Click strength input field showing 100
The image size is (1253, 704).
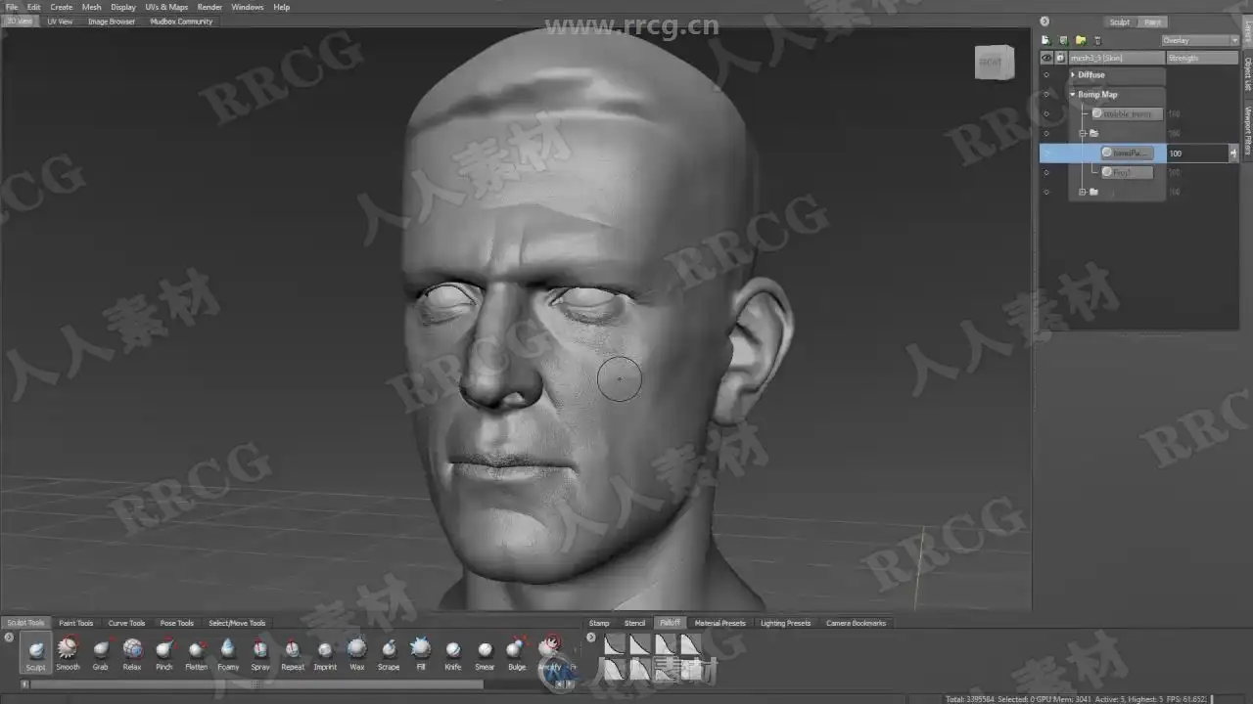(x=1196, y=153)
